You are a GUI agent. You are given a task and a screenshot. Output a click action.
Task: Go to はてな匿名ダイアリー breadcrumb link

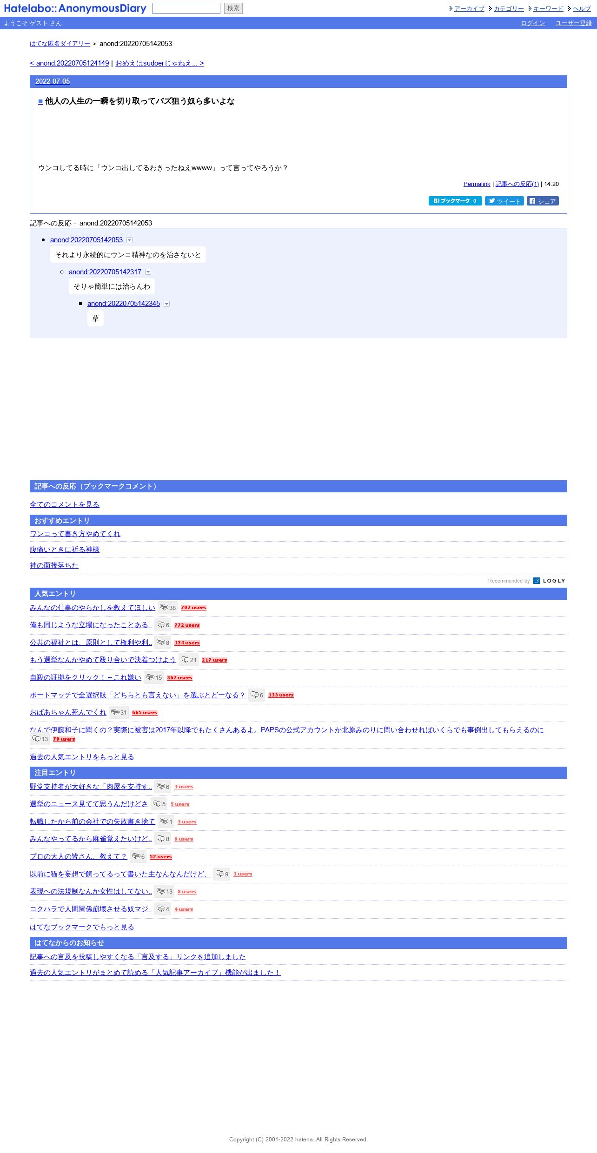pos(60,44)
